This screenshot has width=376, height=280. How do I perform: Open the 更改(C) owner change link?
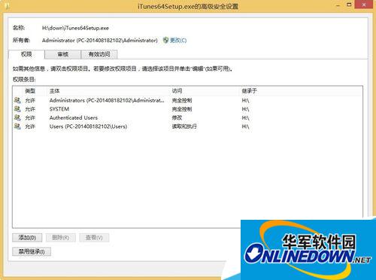[178, 40]
